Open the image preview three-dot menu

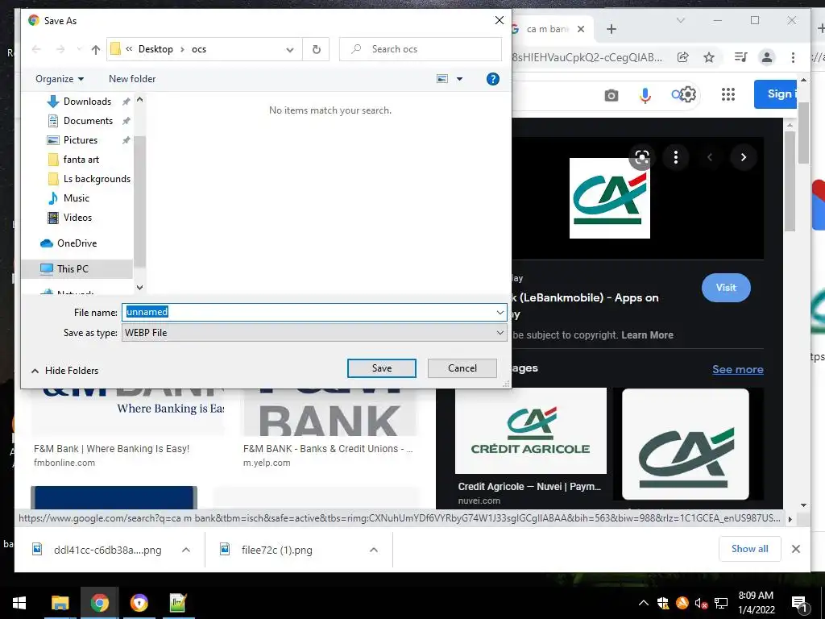coord(676,157)
